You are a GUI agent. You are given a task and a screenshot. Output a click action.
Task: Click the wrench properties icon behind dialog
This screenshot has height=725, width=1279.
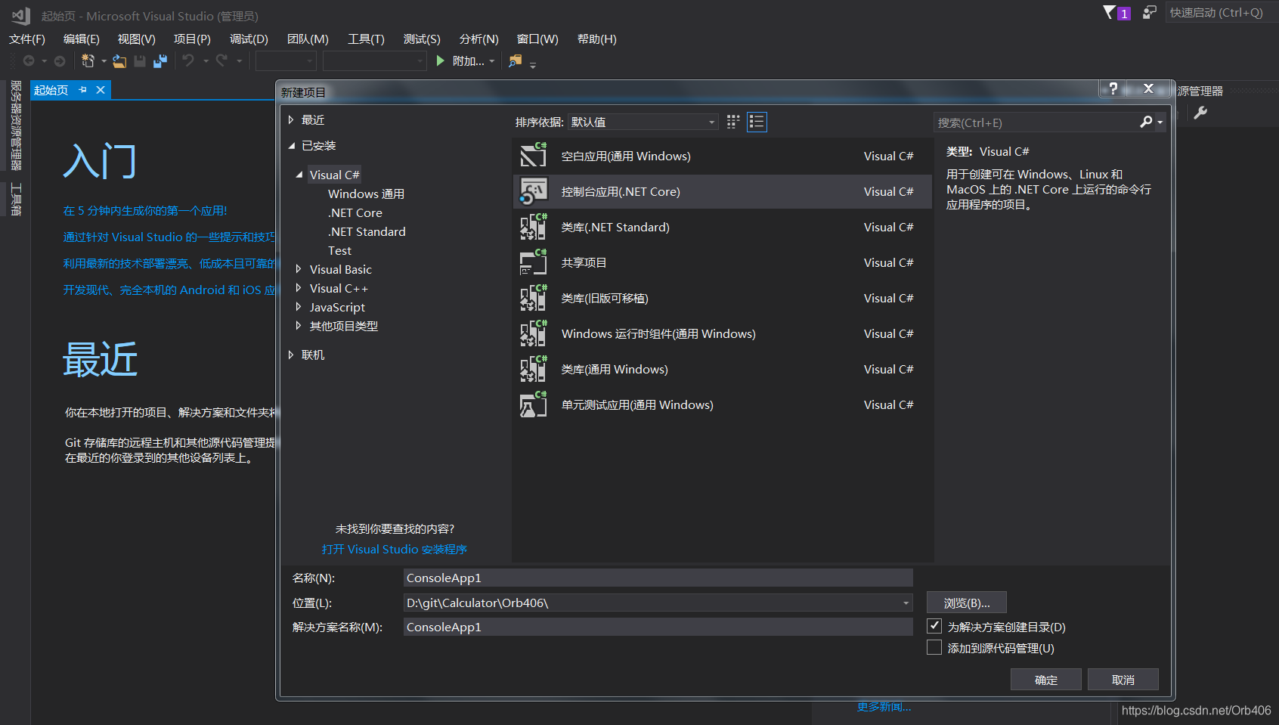(x=1200, y=113)
